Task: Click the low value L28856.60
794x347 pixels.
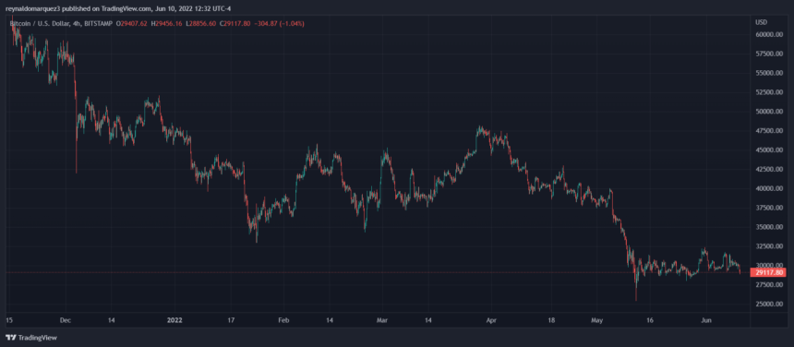Action: click(200, 23)
